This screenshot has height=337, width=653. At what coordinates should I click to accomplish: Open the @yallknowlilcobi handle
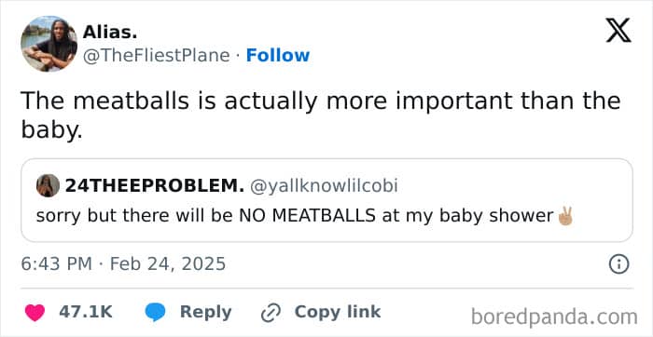[324, 186]
